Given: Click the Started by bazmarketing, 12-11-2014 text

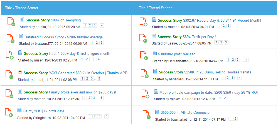Looking at the screenshot, I should pos(190,120).
